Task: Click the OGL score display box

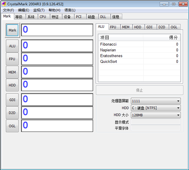Action: (57, 126)
